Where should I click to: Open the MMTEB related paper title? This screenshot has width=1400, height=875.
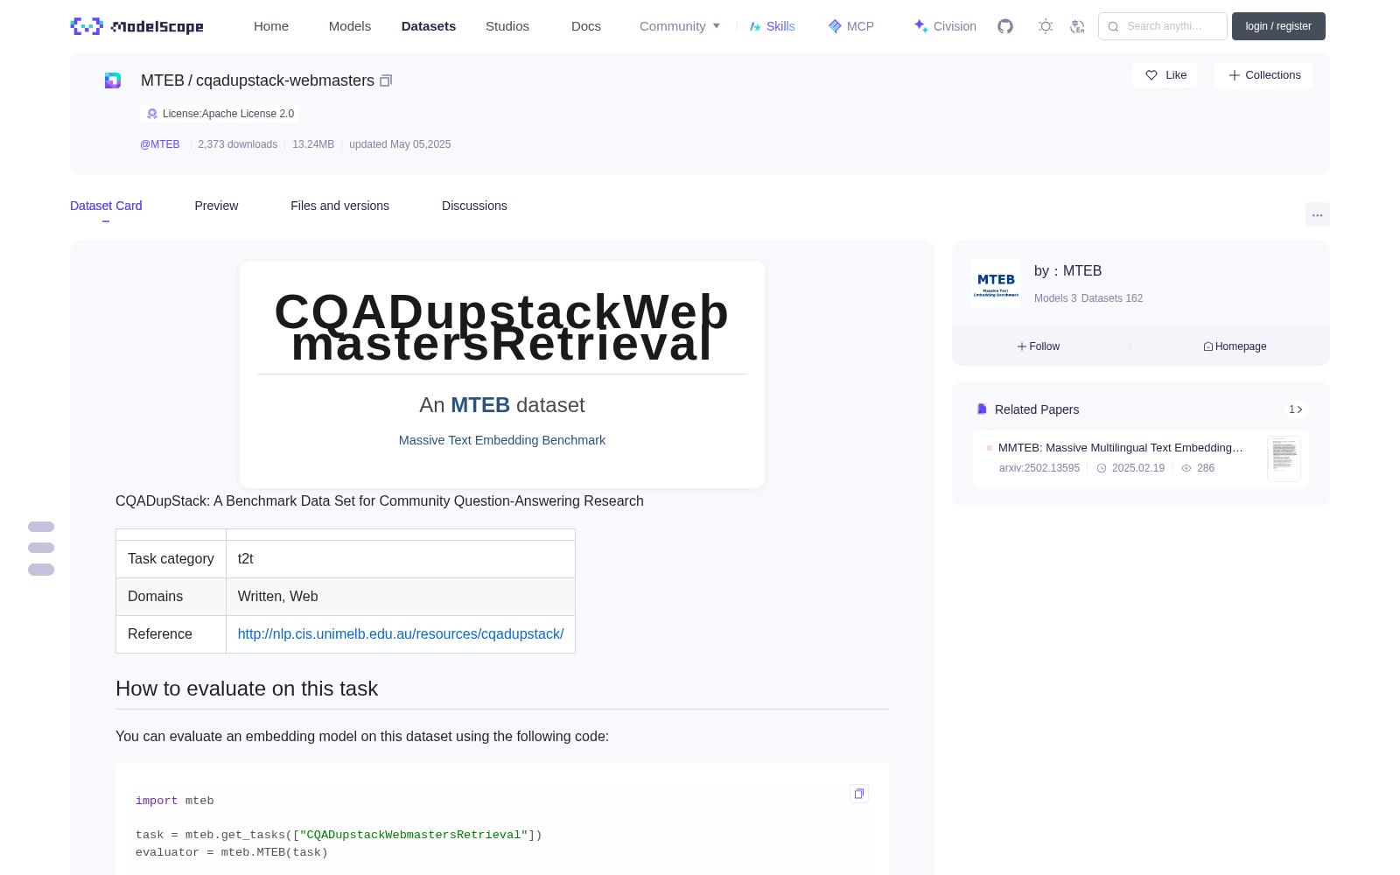[x=1121, y=447]
